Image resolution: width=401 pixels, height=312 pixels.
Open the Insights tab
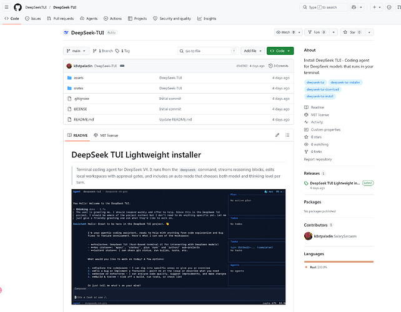click(207, 18)
